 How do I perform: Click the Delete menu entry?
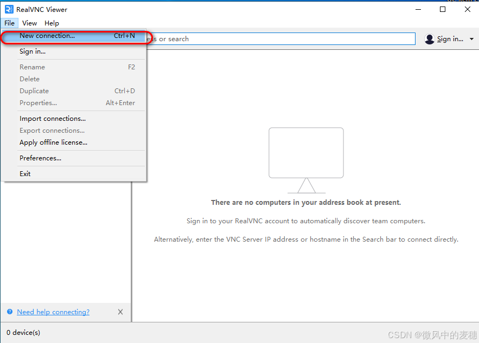(74, 79)
